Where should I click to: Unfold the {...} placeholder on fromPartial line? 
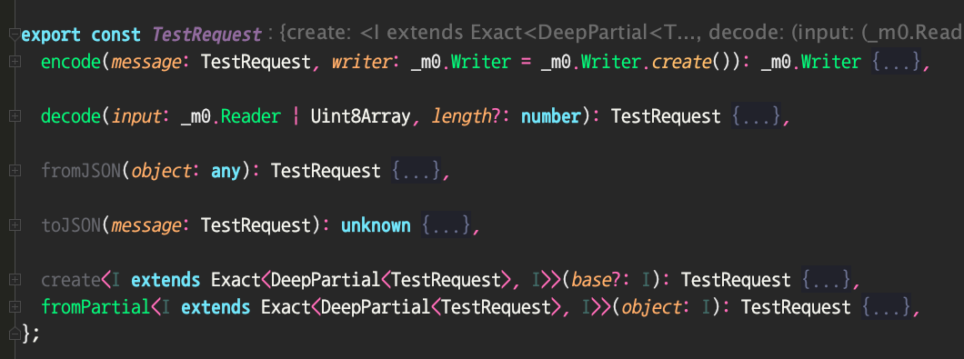(886, 307)
